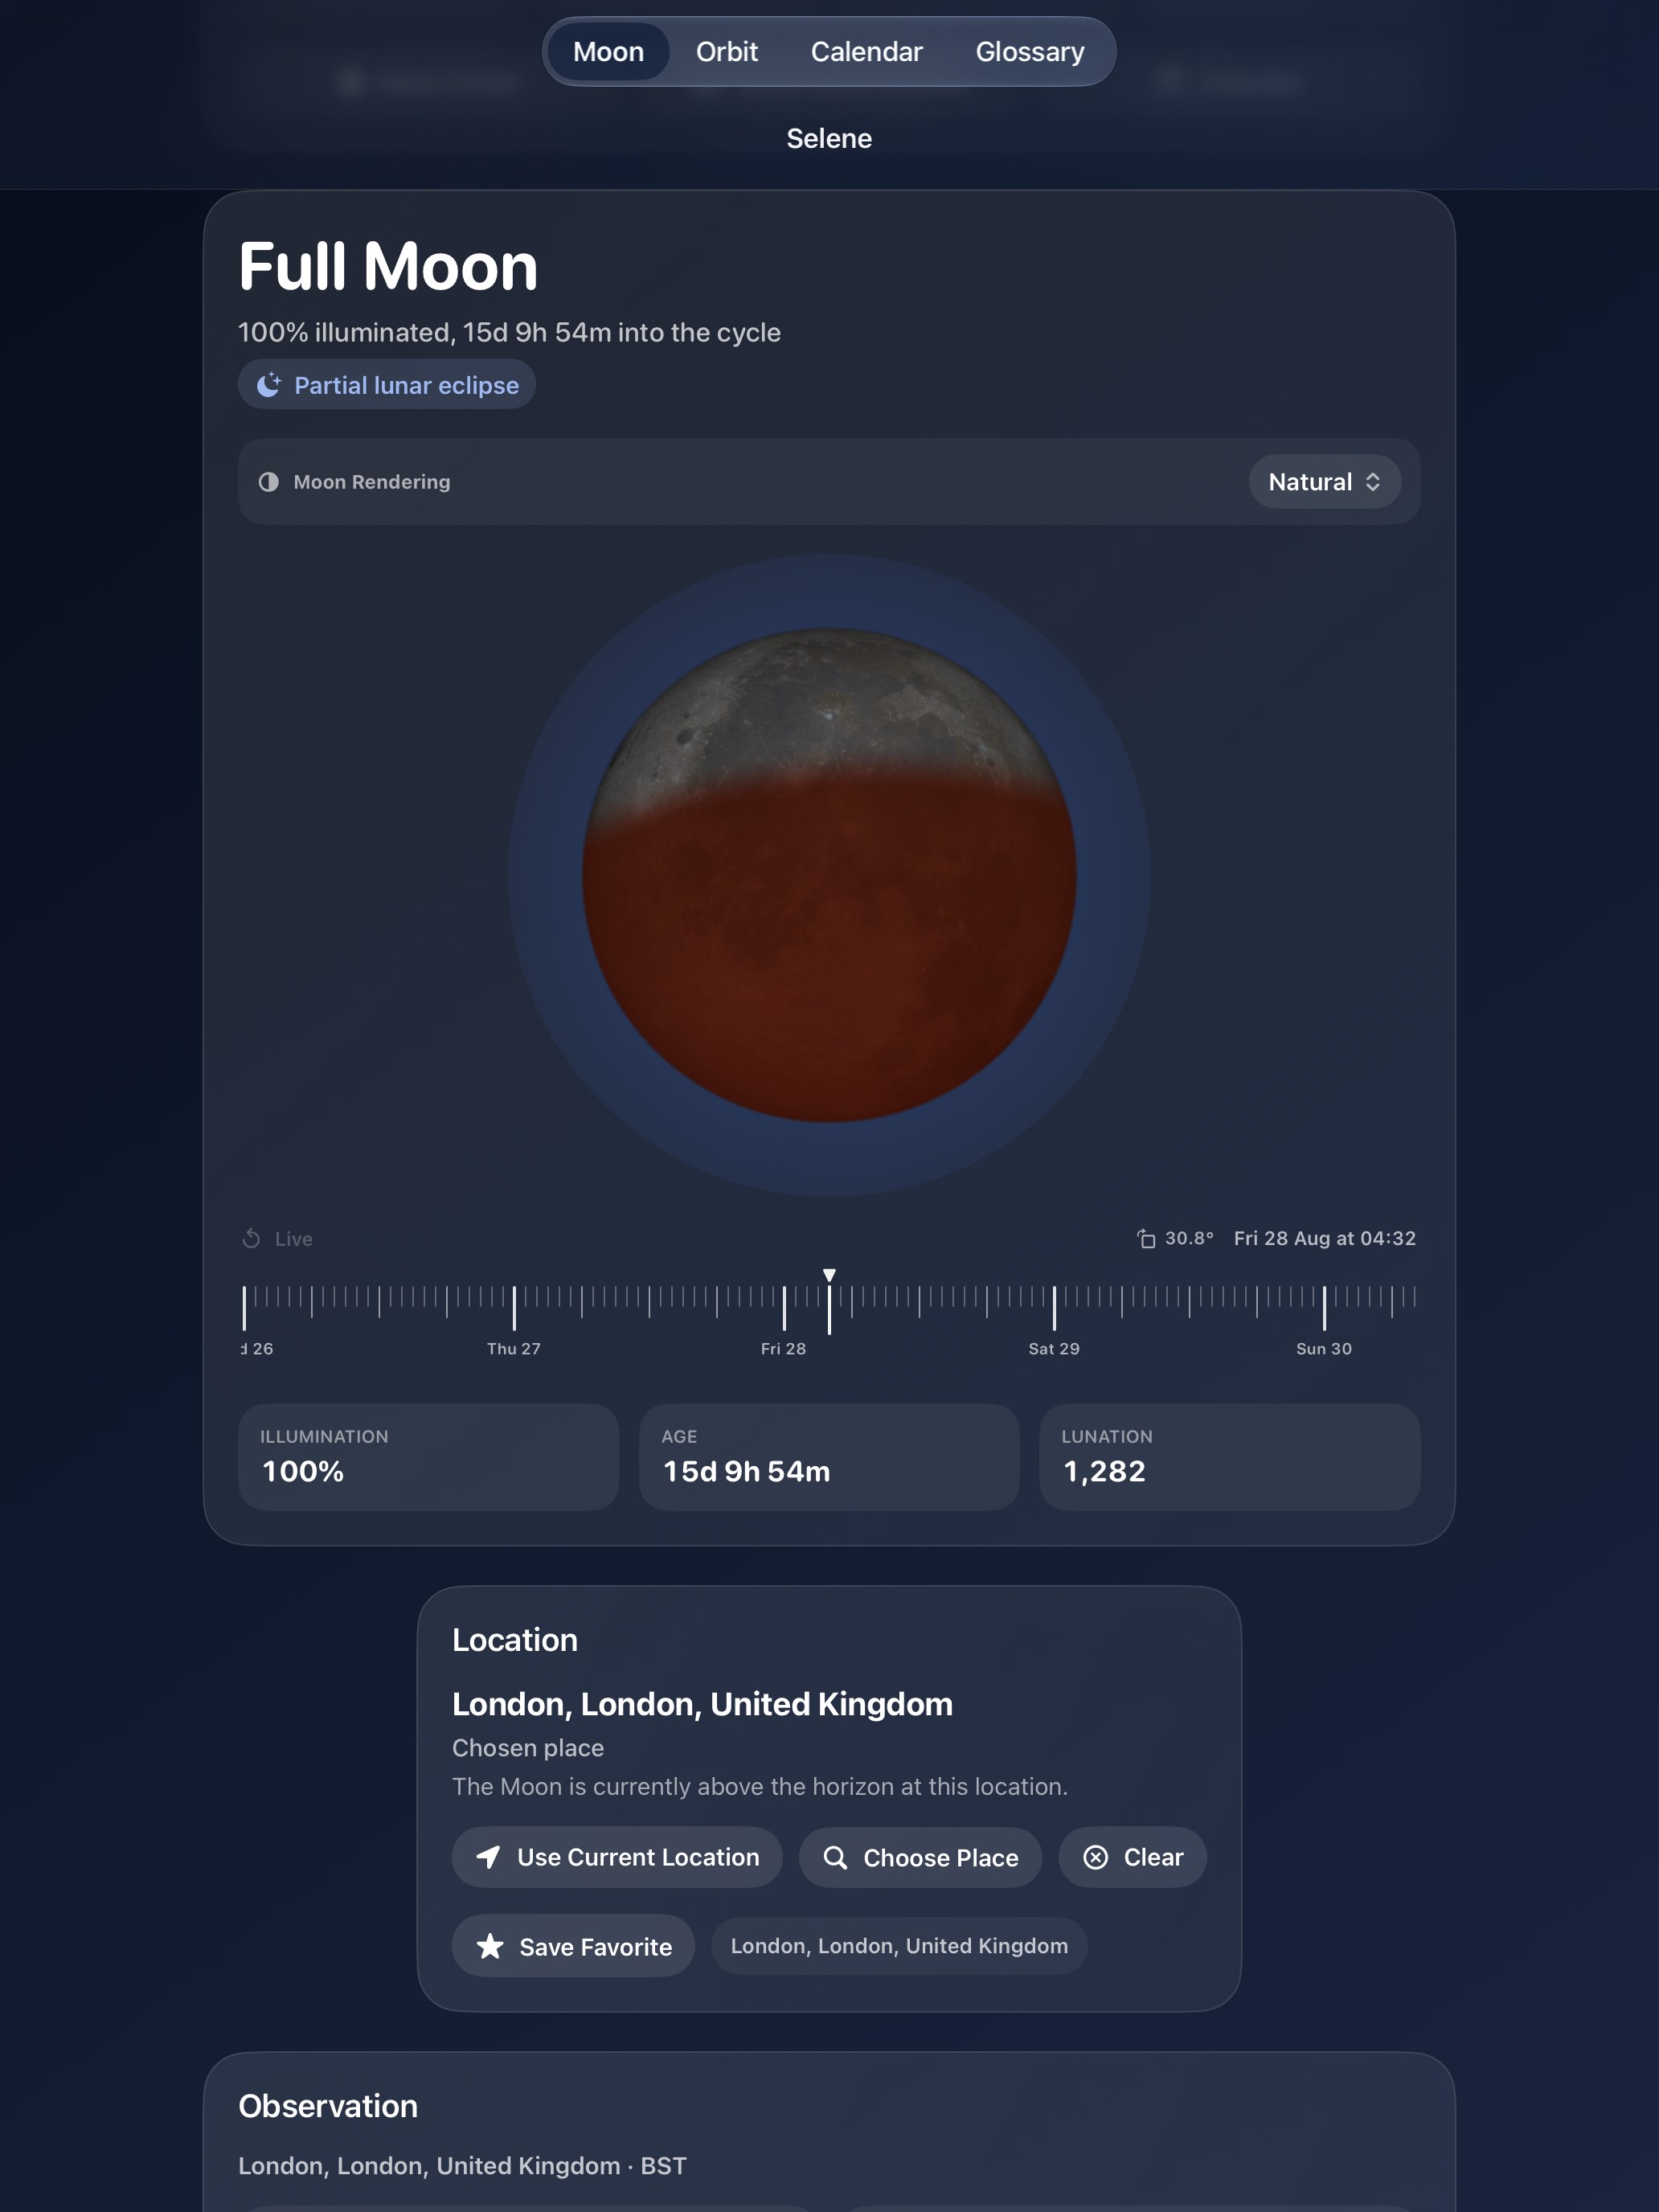The height and width of the screenshot is (2212, 1659).
Task: Click the Moon above horizon status text
Action: pos(760,1787)
